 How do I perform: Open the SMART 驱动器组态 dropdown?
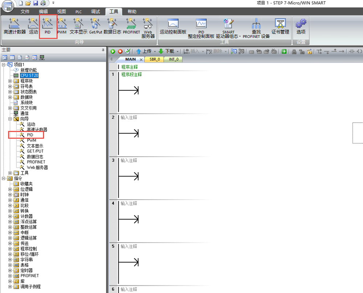point(228,28)
